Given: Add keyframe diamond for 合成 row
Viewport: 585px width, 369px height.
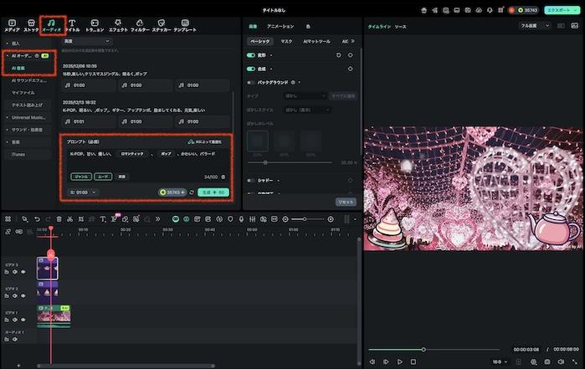Looking at the screenshot, I should (351, 69).
